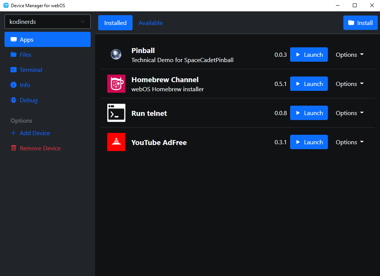
Task: Click version 0.0.8 of Run telnet
Action: pos(280,113)
